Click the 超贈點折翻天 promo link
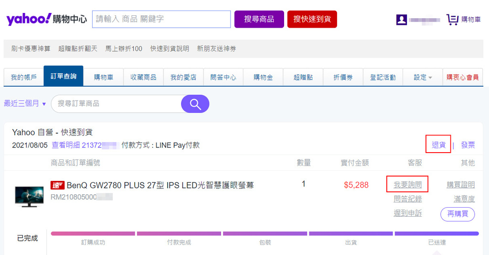 (78, 49)
